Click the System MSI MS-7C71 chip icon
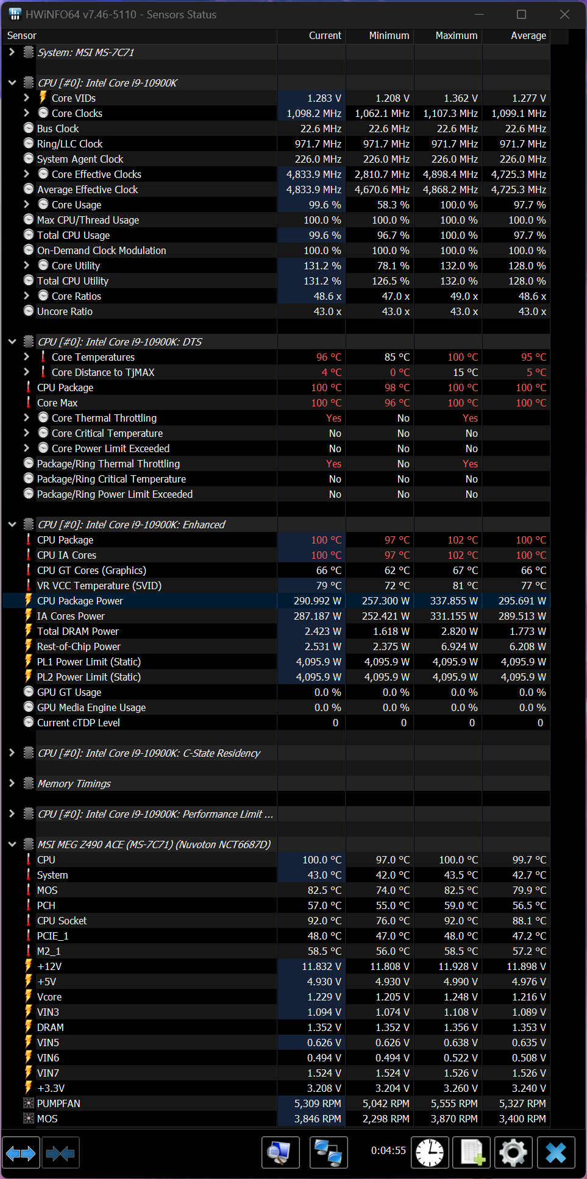Image resolution: width=587 pixels, height=1179 pixels. point(29,52)
